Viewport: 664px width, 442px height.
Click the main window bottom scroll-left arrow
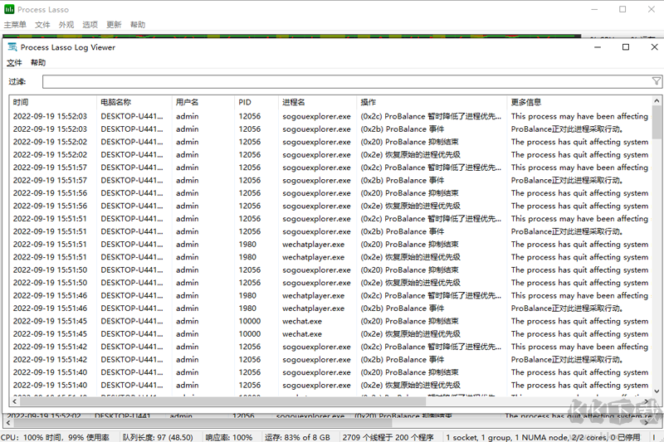pos(8,422)
